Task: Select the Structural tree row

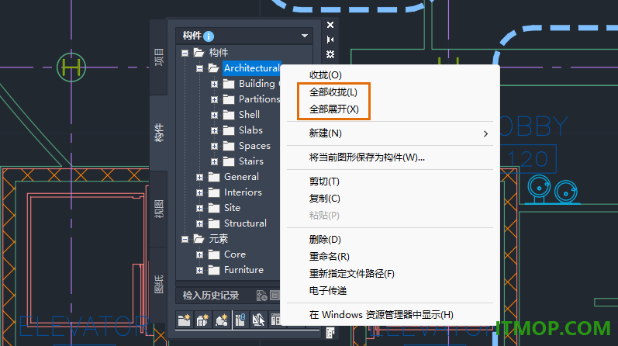Action: (x=245, y=223)
